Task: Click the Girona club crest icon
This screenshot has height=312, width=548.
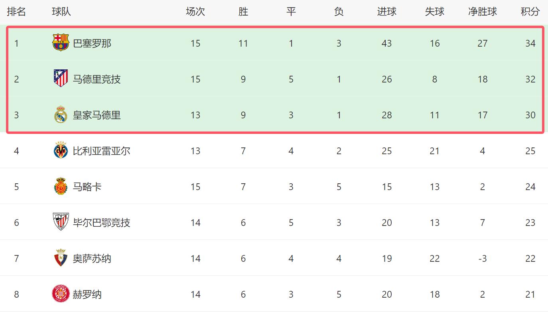Action: coord(61,294)
